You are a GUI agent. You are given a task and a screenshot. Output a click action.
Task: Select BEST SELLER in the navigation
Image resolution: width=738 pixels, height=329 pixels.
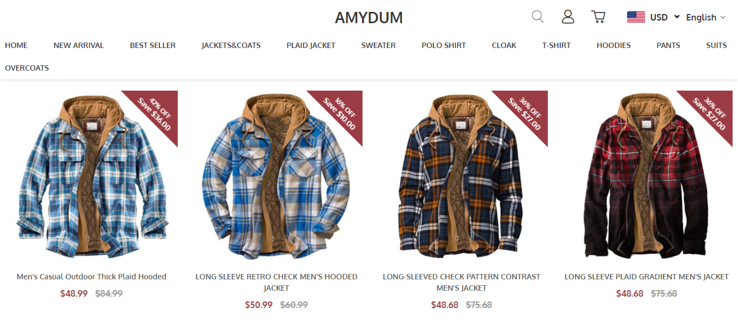153,45
